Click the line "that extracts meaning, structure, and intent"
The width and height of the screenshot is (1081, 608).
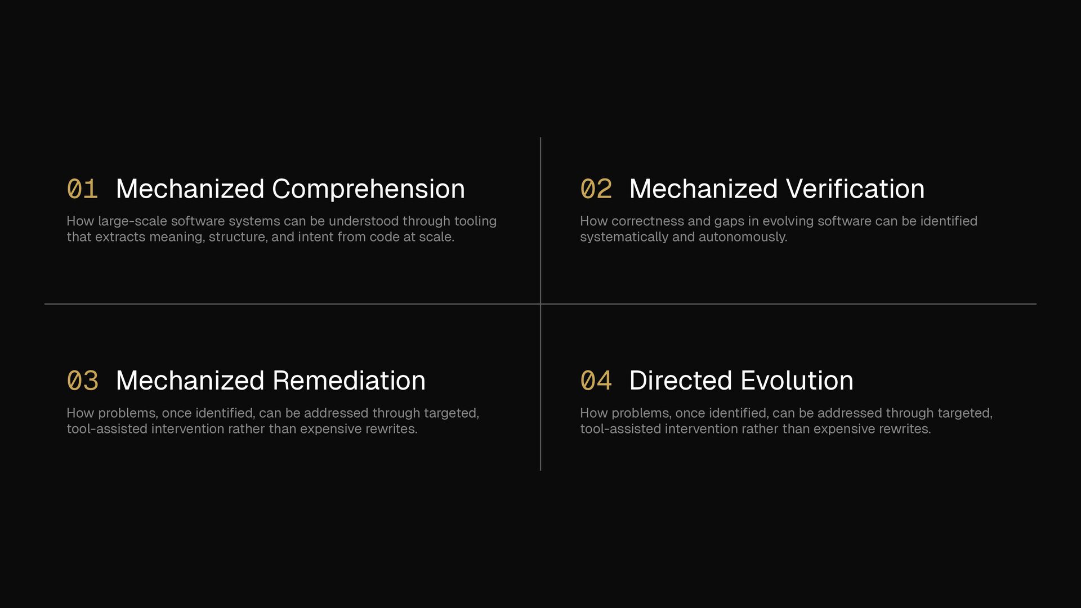[x=260, y=237]
